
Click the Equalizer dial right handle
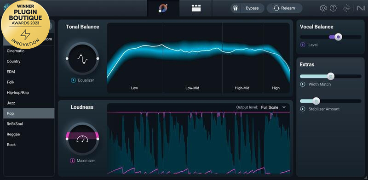[98, 58]
